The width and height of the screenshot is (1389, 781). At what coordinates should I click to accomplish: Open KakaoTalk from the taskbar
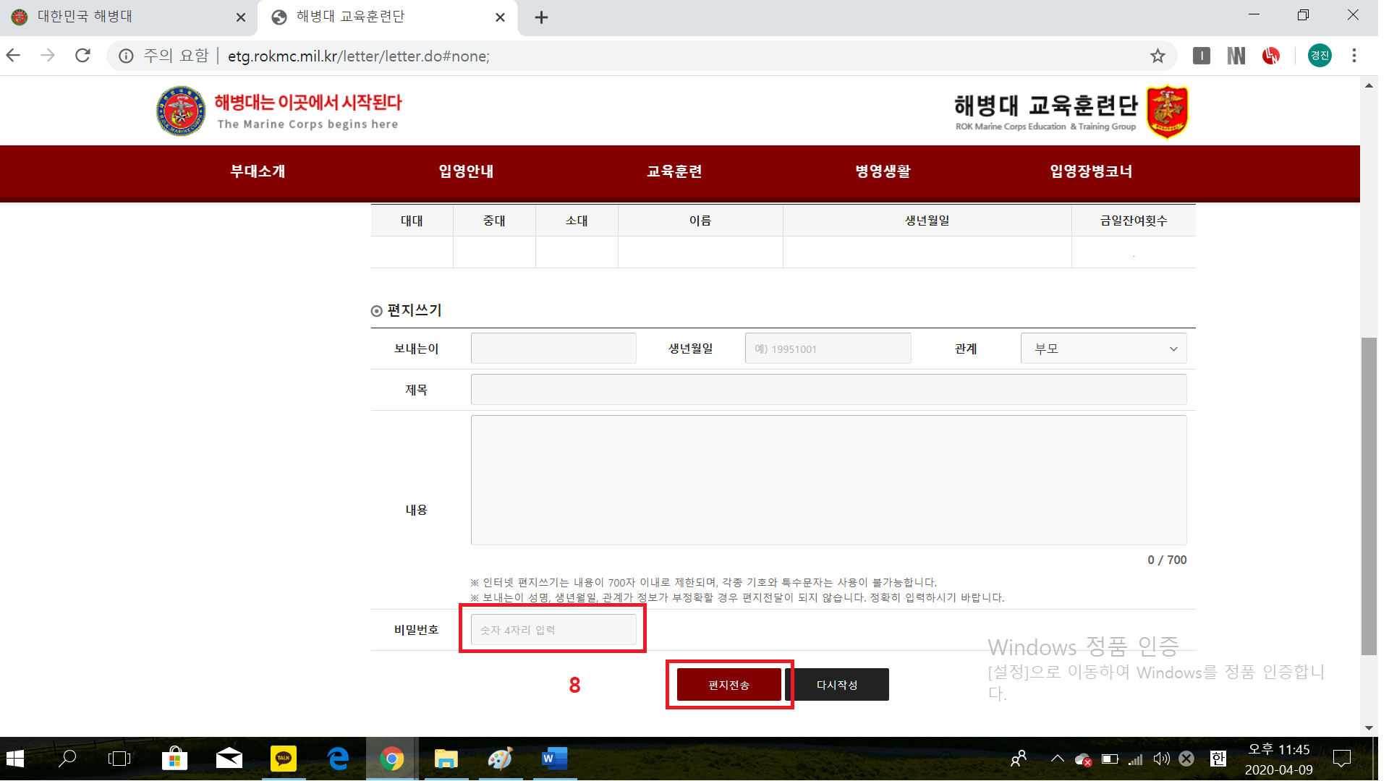tap(283, 758)
